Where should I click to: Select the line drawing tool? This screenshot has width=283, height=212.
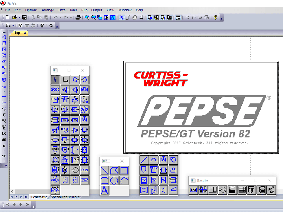pos(105,170)
